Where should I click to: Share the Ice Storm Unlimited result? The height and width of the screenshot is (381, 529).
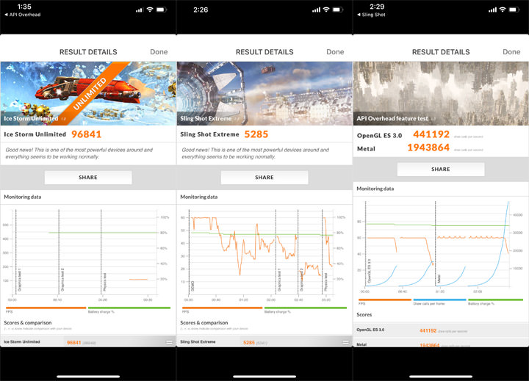click(88, 177)
